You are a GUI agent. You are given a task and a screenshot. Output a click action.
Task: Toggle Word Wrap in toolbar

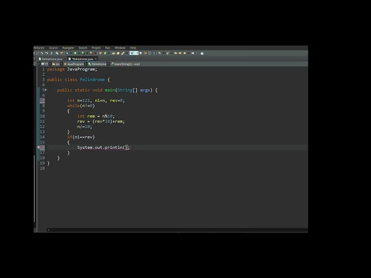click(x=146, y=53)
